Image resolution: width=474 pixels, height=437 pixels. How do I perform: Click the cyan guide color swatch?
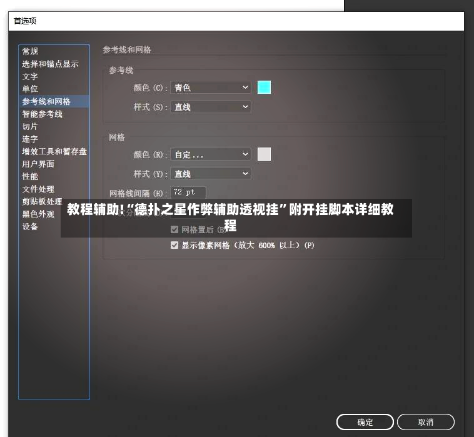pyautogui.click(x=264, y=88)
